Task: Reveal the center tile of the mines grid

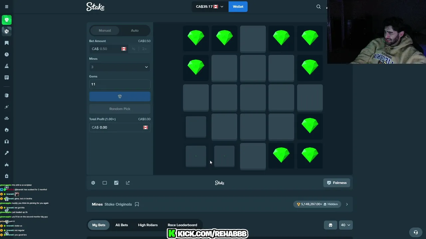Action: pyautogui.click(x=253, y=98)
